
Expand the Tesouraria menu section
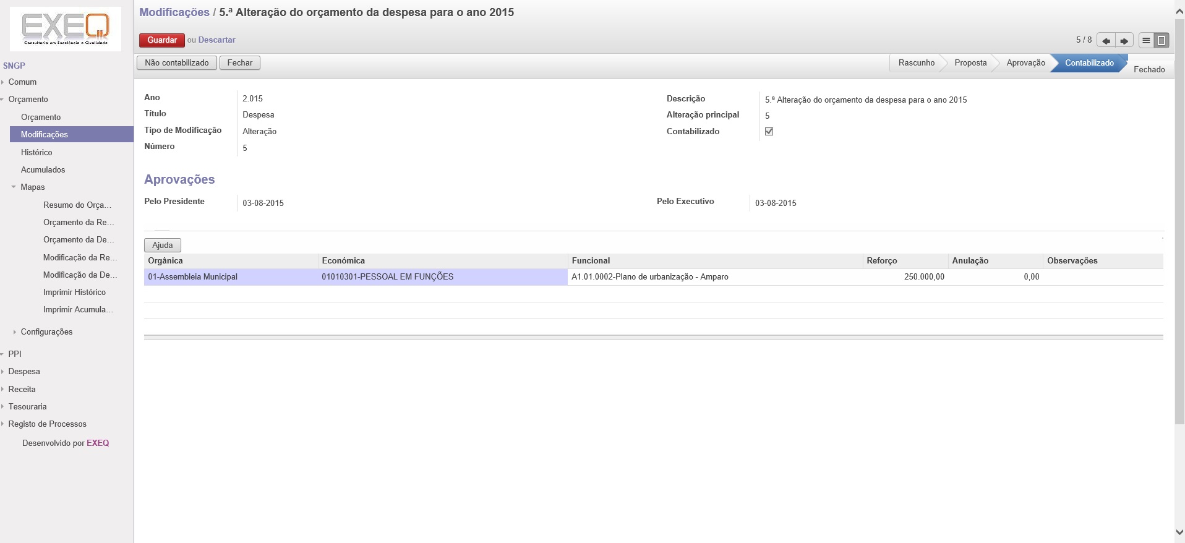27,407
